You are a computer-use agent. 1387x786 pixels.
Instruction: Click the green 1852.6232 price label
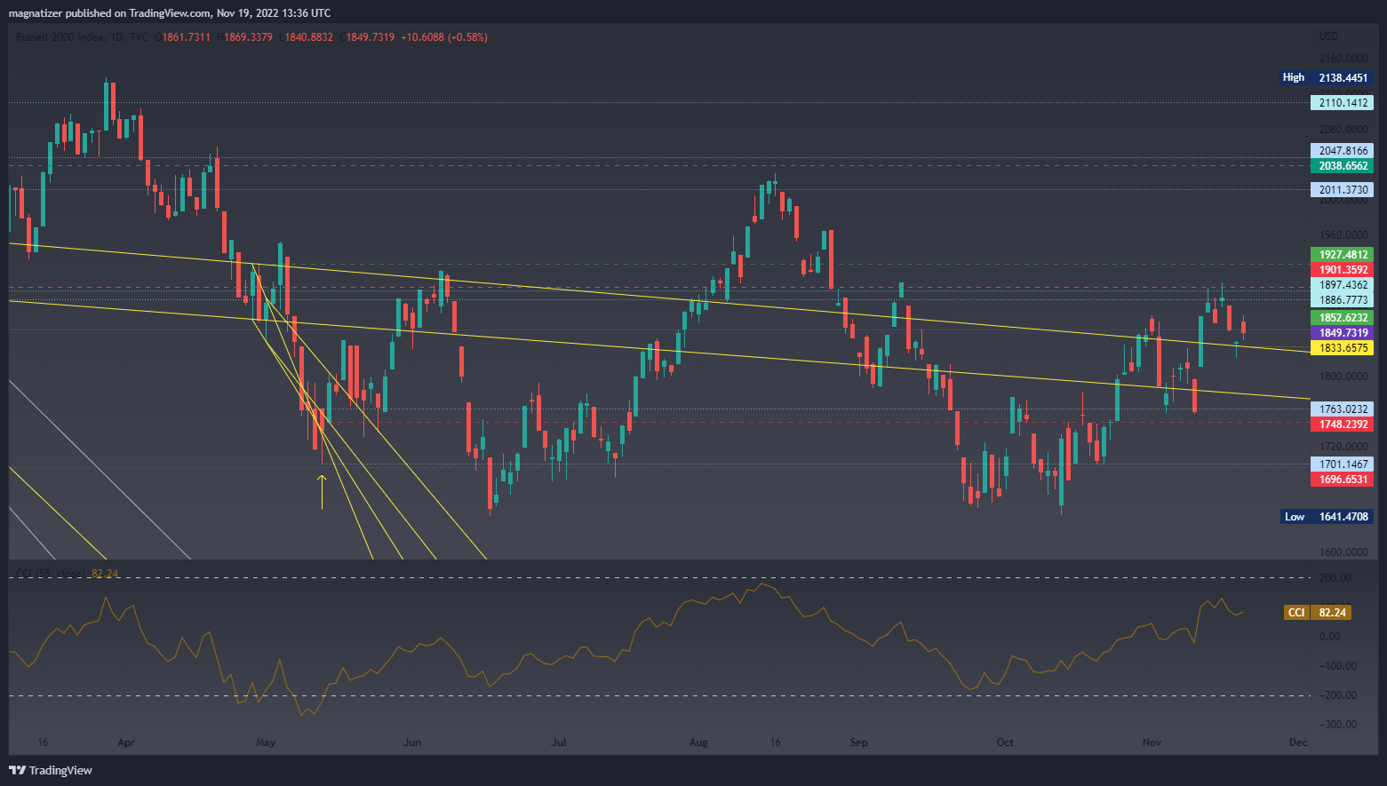click(x=1342, y=318)
